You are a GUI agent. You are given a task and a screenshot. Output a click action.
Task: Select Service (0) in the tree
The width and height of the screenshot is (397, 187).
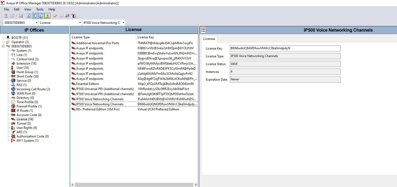tap(24, 81)
